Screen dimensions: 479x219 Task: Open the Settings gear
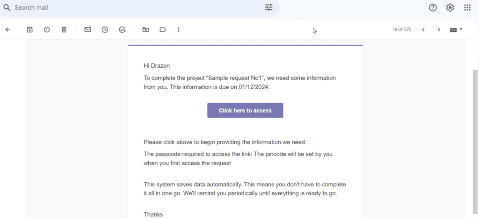450,7
